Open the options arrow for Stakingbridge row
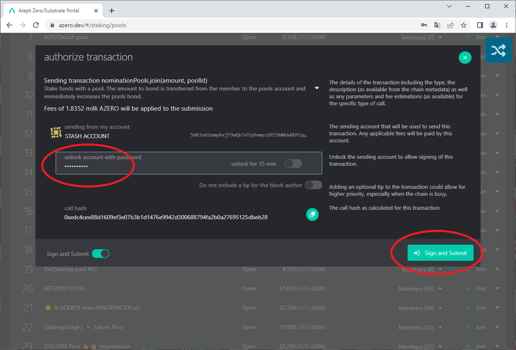The width and height of the screenshot is (516, 350). pos(497,327)
